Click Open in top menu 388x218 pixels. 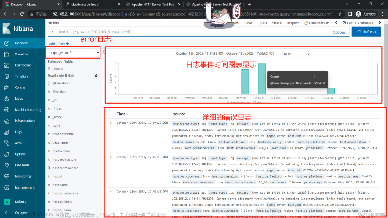pyautogui.click(x=262, y=23)
